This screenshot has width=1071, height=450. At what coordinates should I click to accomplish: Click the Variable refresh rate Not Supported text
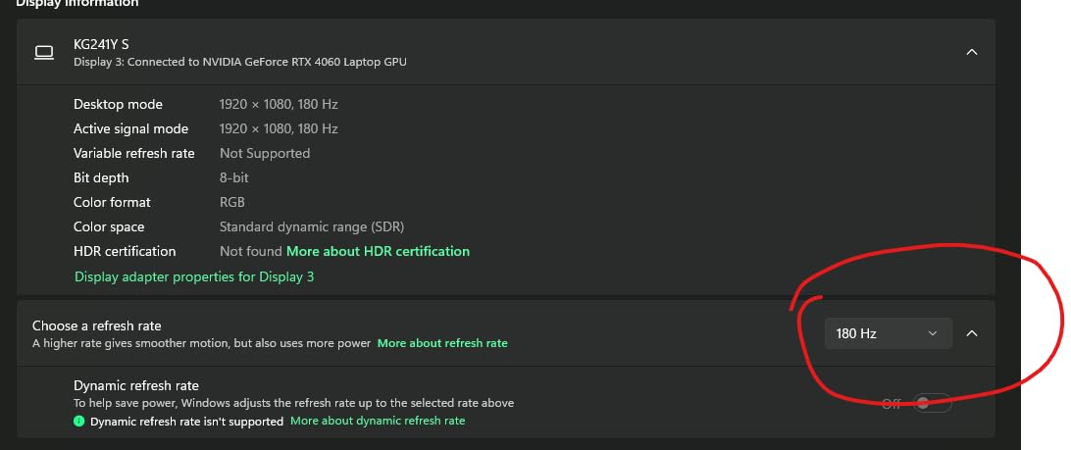click(x=265, y=153)
